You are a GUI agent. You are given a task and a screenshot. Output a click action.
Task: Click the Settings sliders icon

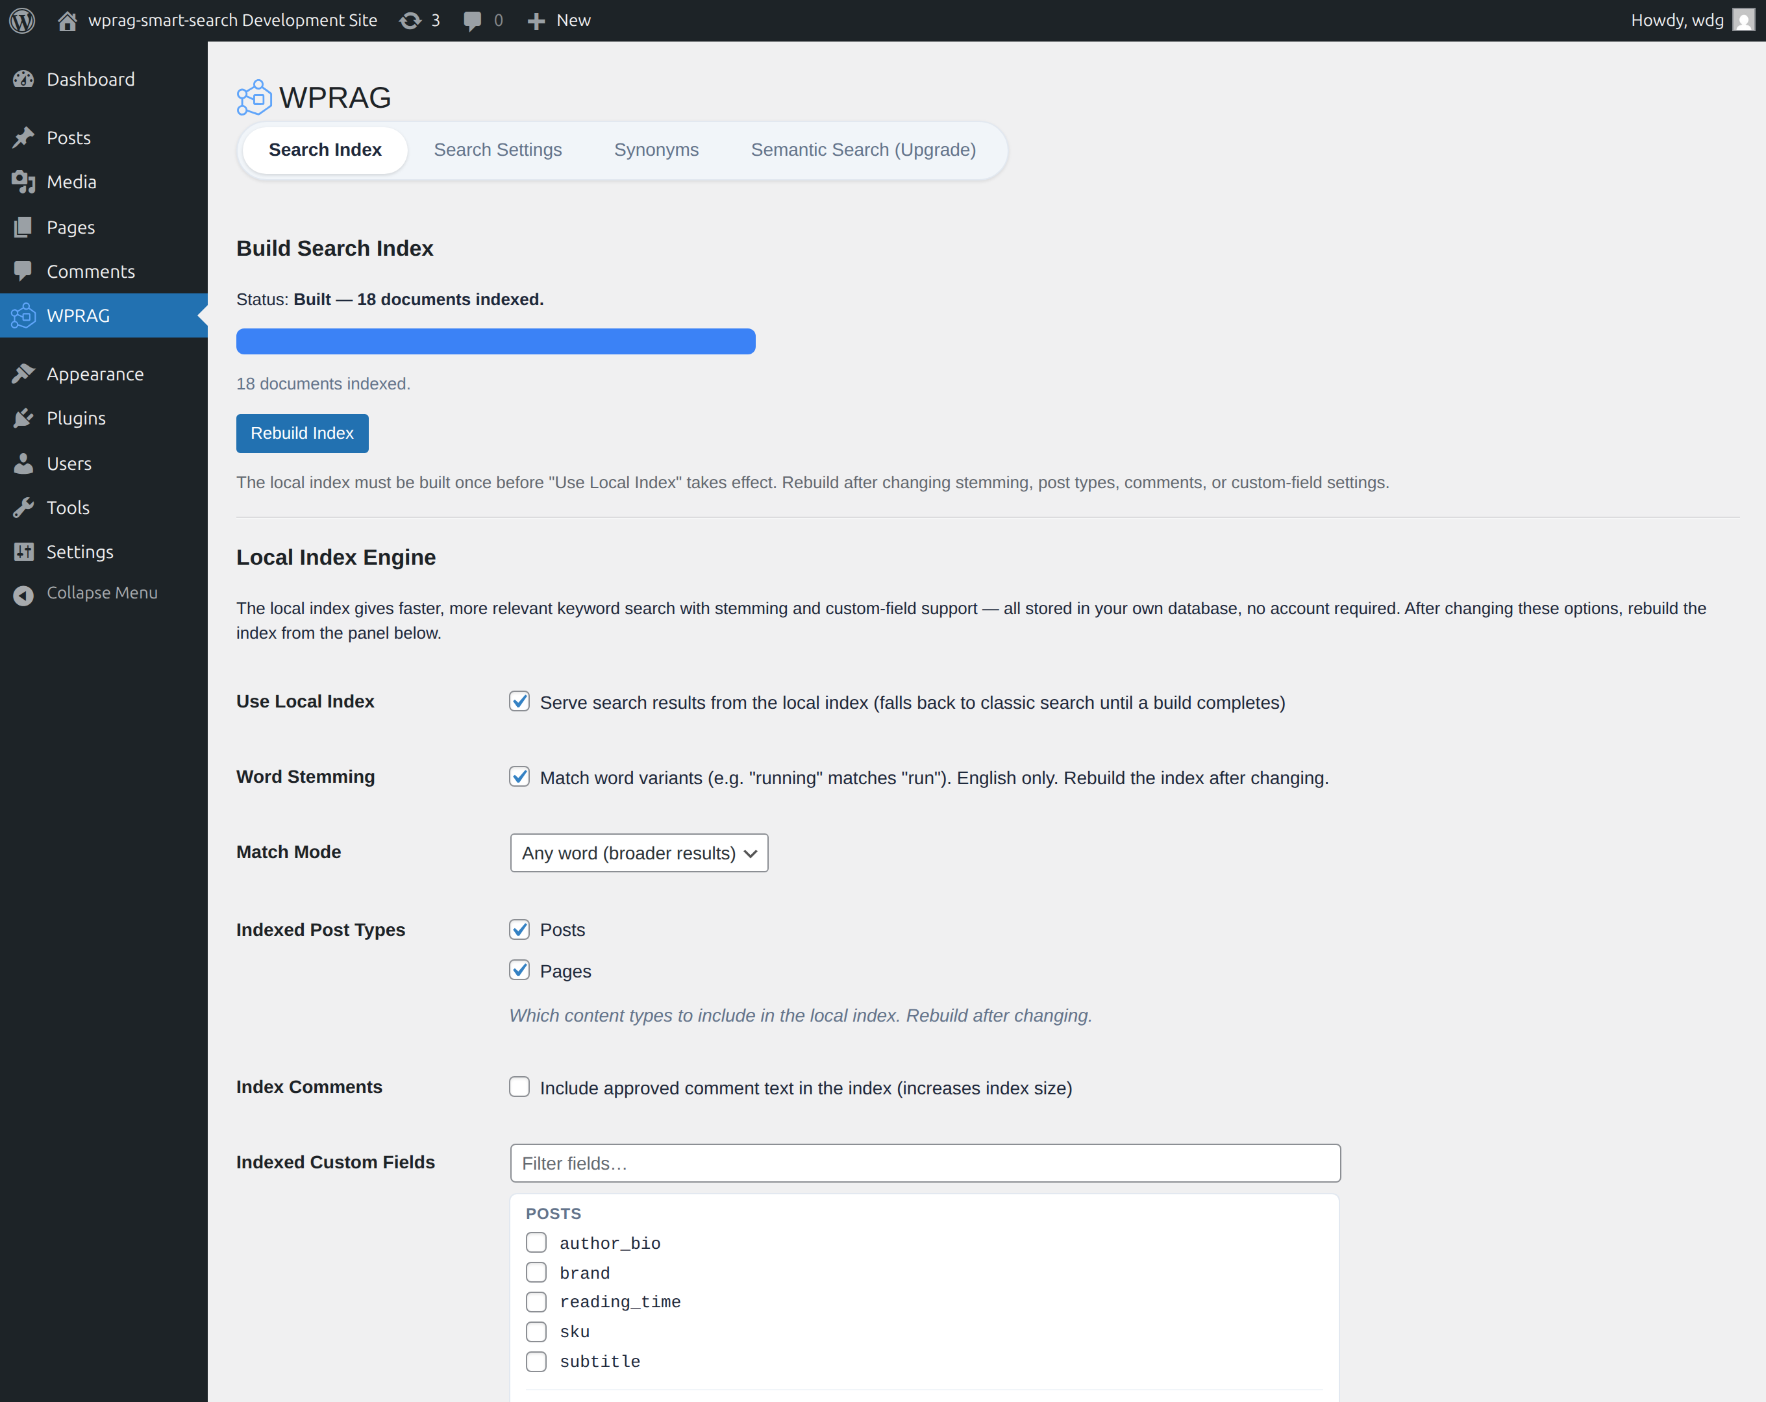pos(24,552)
